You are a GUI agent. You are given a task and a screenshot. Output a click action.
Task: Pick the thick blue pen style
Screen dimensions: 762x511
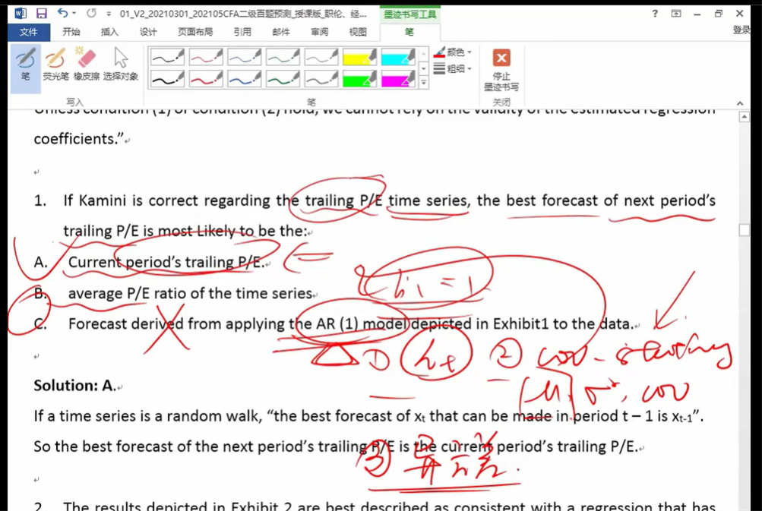pyautogui.click(x=244, y=79)
